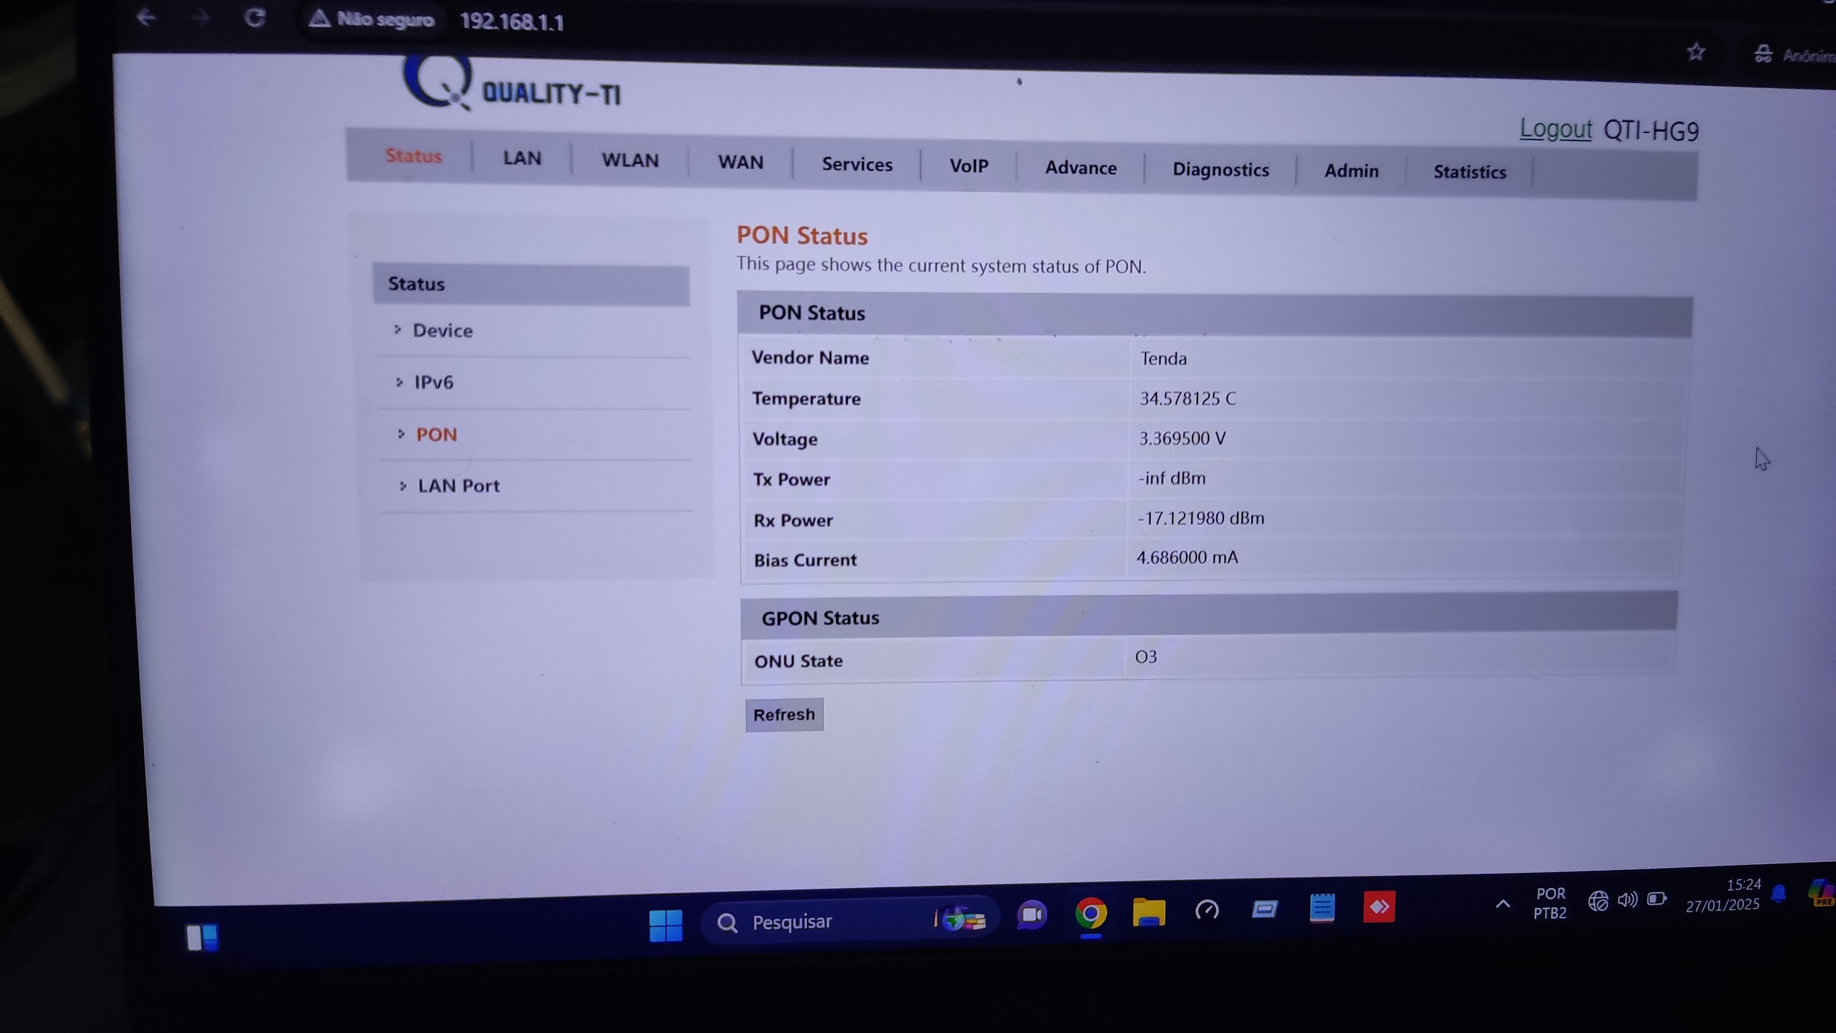The image size is (1836, 1033).
Task: Open the Diagnostics tab
Action: (x=1220, y=170)
